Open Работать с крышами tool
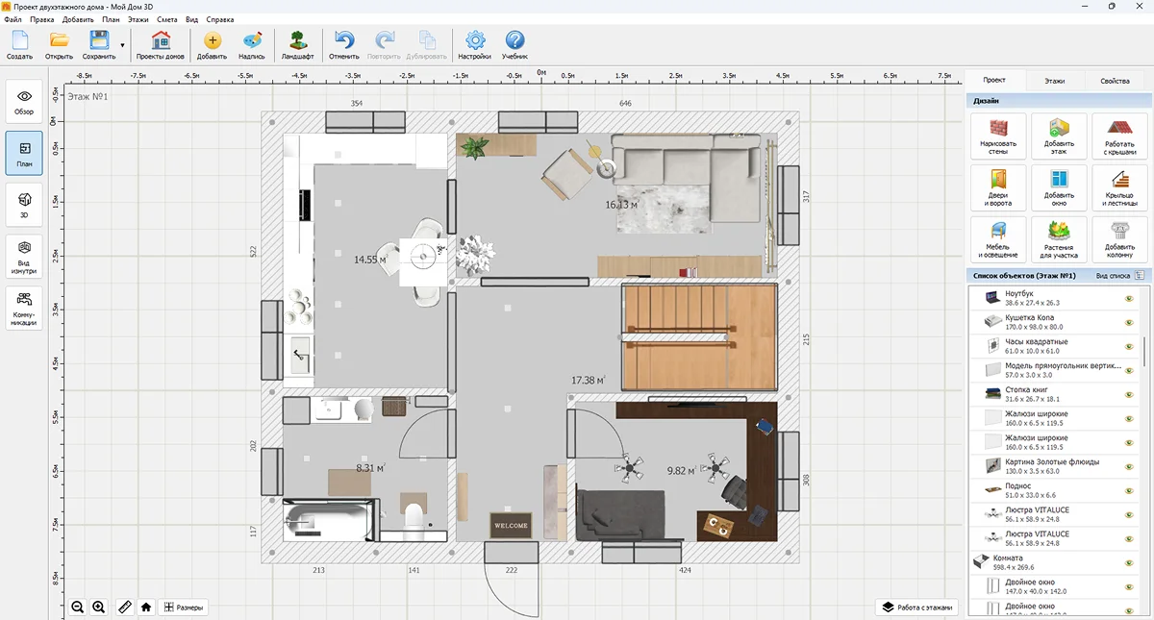 pyautogui.click(x=1119, y=136)
